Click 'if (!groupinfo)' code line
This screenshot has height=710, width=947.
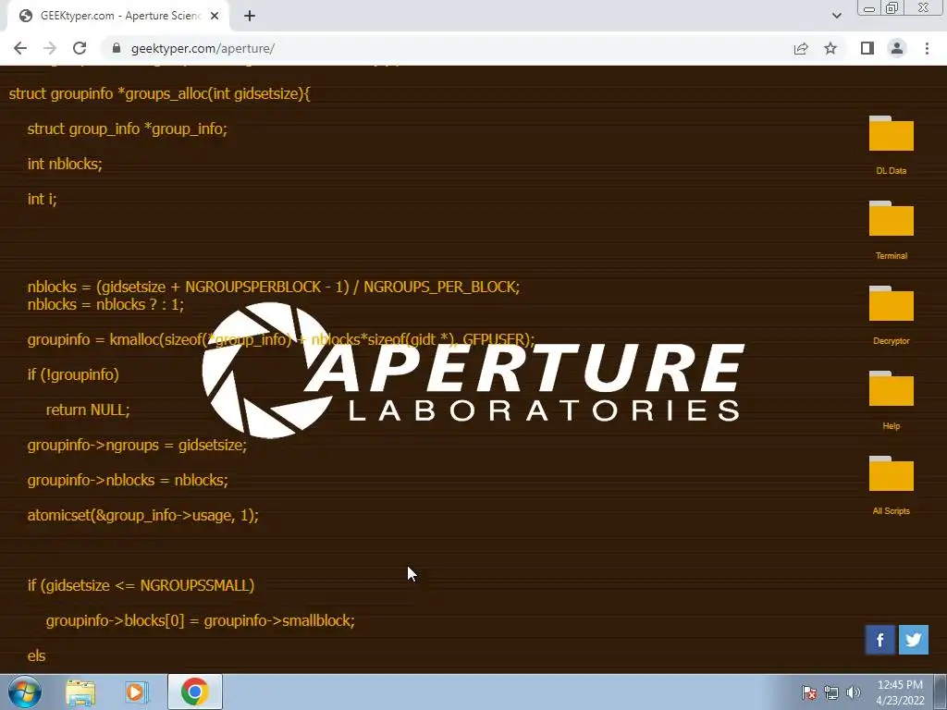pyautogui.click(x=73, y=374)
